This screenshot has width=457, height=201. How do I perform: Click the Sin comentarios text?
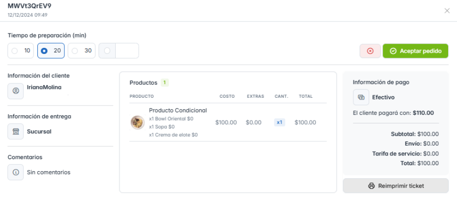(x=49, y=172)
